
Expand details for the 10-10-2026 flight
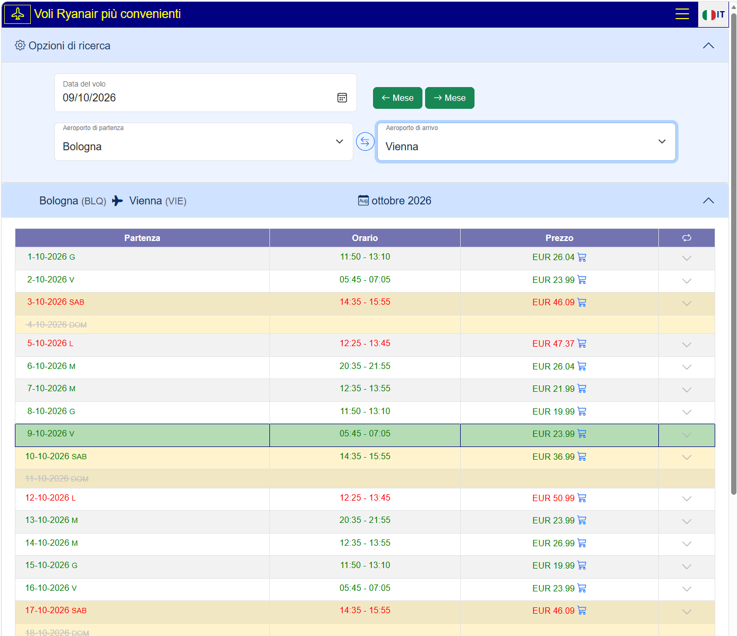click(x=687, y=458)
